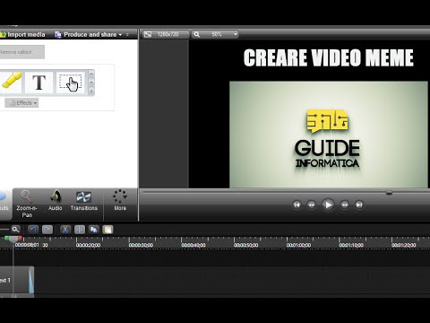Screen dimensions: 430x323
Task: Click the timeline zoom slider
Action: coord(4,230)
